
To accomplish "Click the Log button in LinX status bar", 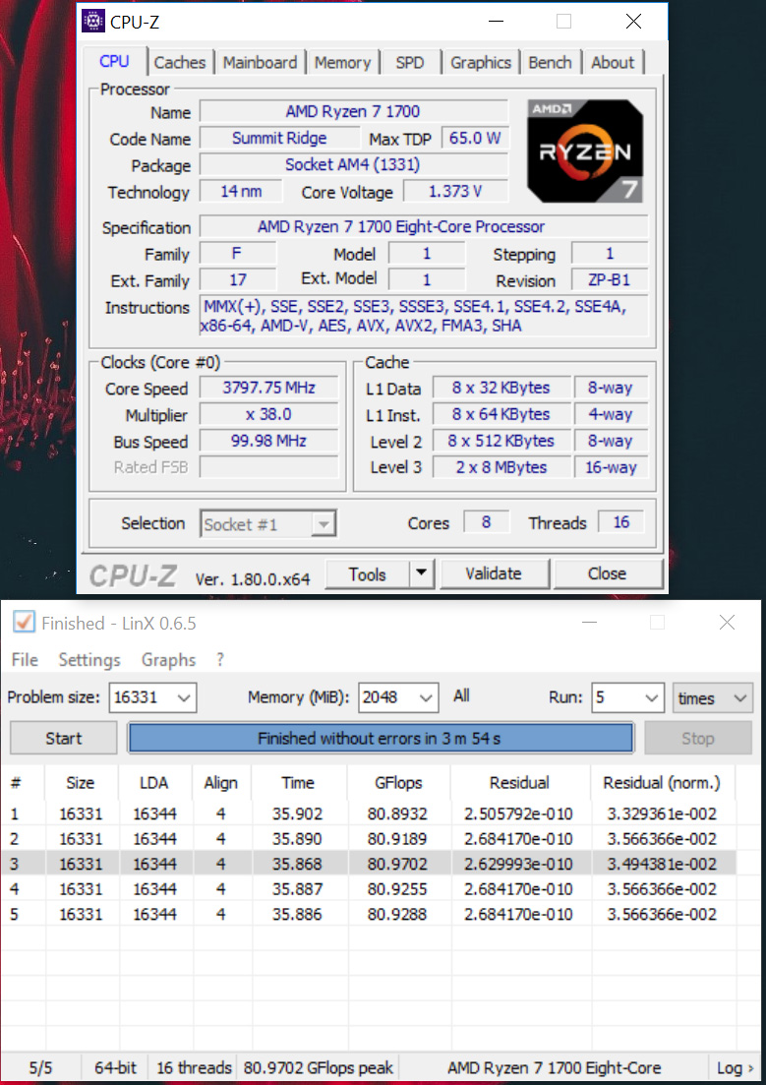I will tap(735, 1067).
